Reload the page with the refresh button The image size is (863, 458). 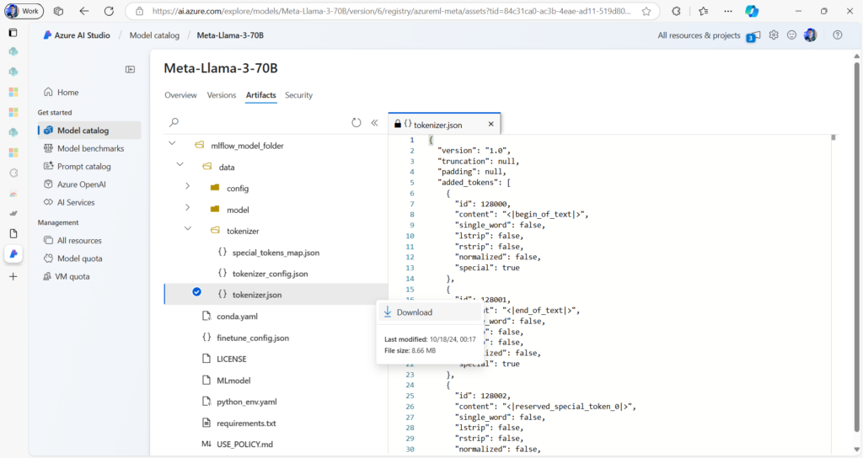109,11
